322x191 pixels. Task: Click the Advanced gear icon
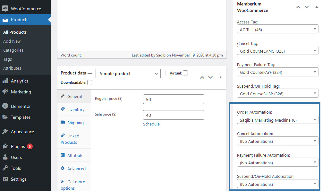(63, 168)
